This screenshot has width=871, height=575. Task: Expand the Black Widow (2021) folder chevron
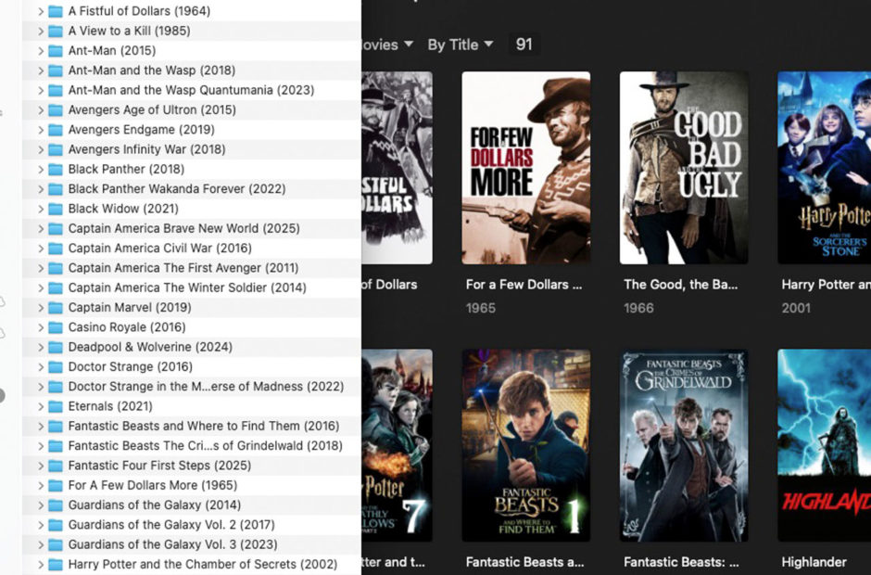click(x=41, y=209)
